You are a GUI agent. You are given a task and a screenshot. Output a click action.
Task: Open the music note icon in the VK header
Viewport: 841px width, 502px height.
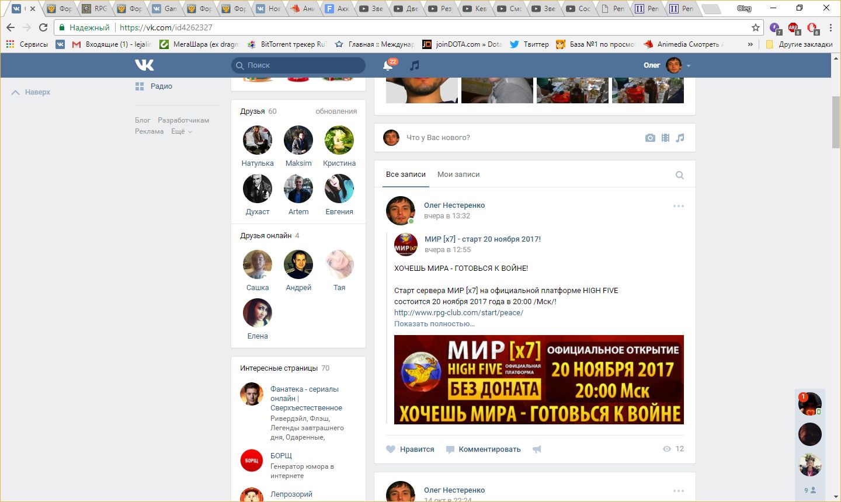[415, 65]
